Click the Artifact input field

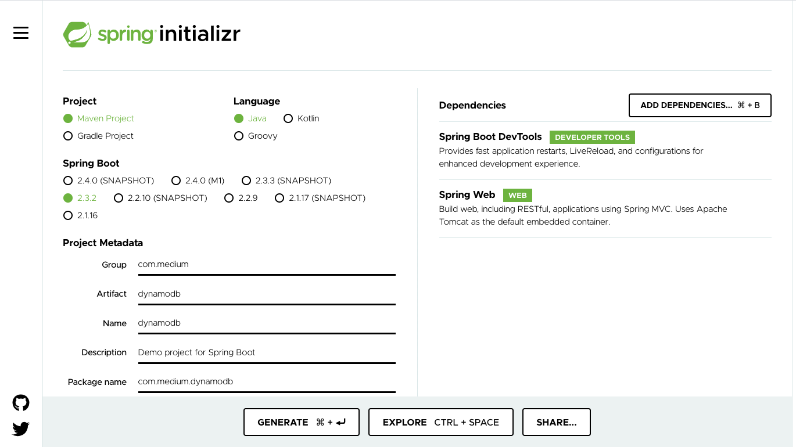point(267,294)
